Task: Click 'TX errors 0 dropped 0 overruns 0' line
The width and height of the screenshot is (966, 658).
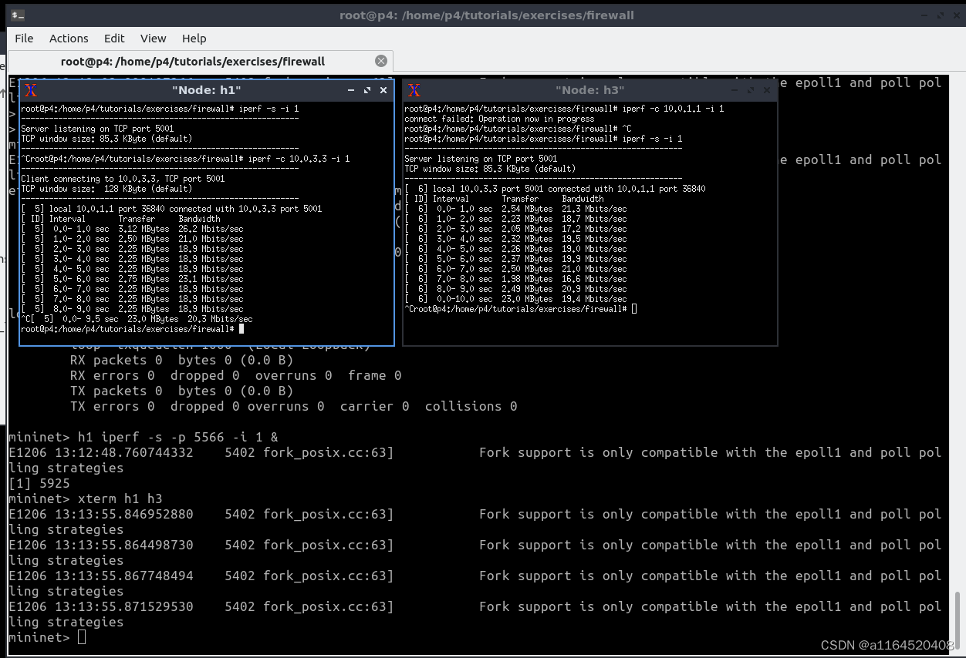Action: (x=293, y=406)
